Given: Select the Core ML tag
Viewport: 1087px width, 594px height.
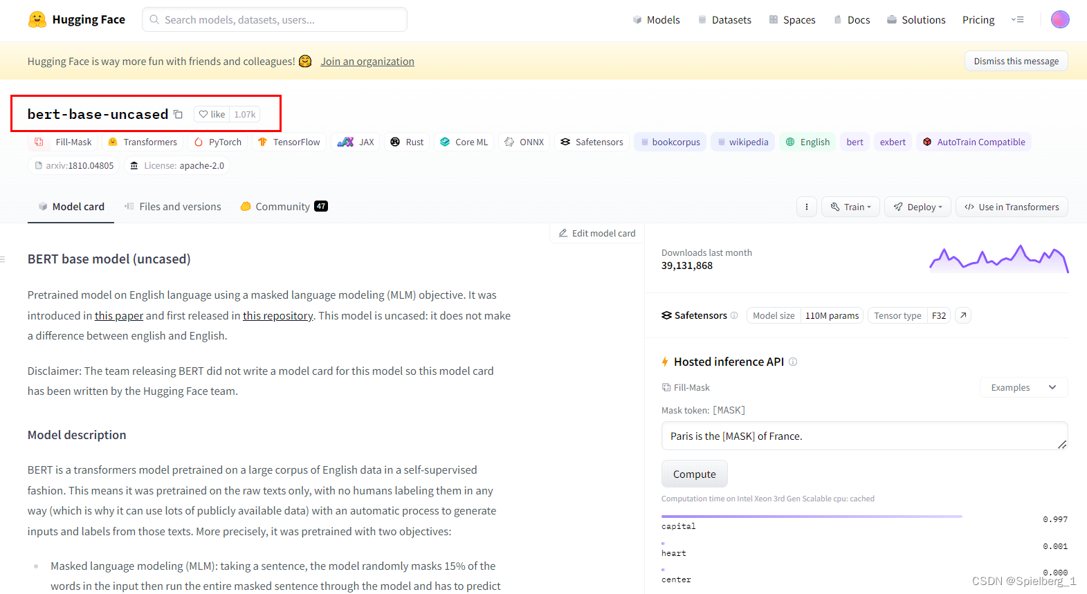Looking at the screenshot, I should click(464, 142).
